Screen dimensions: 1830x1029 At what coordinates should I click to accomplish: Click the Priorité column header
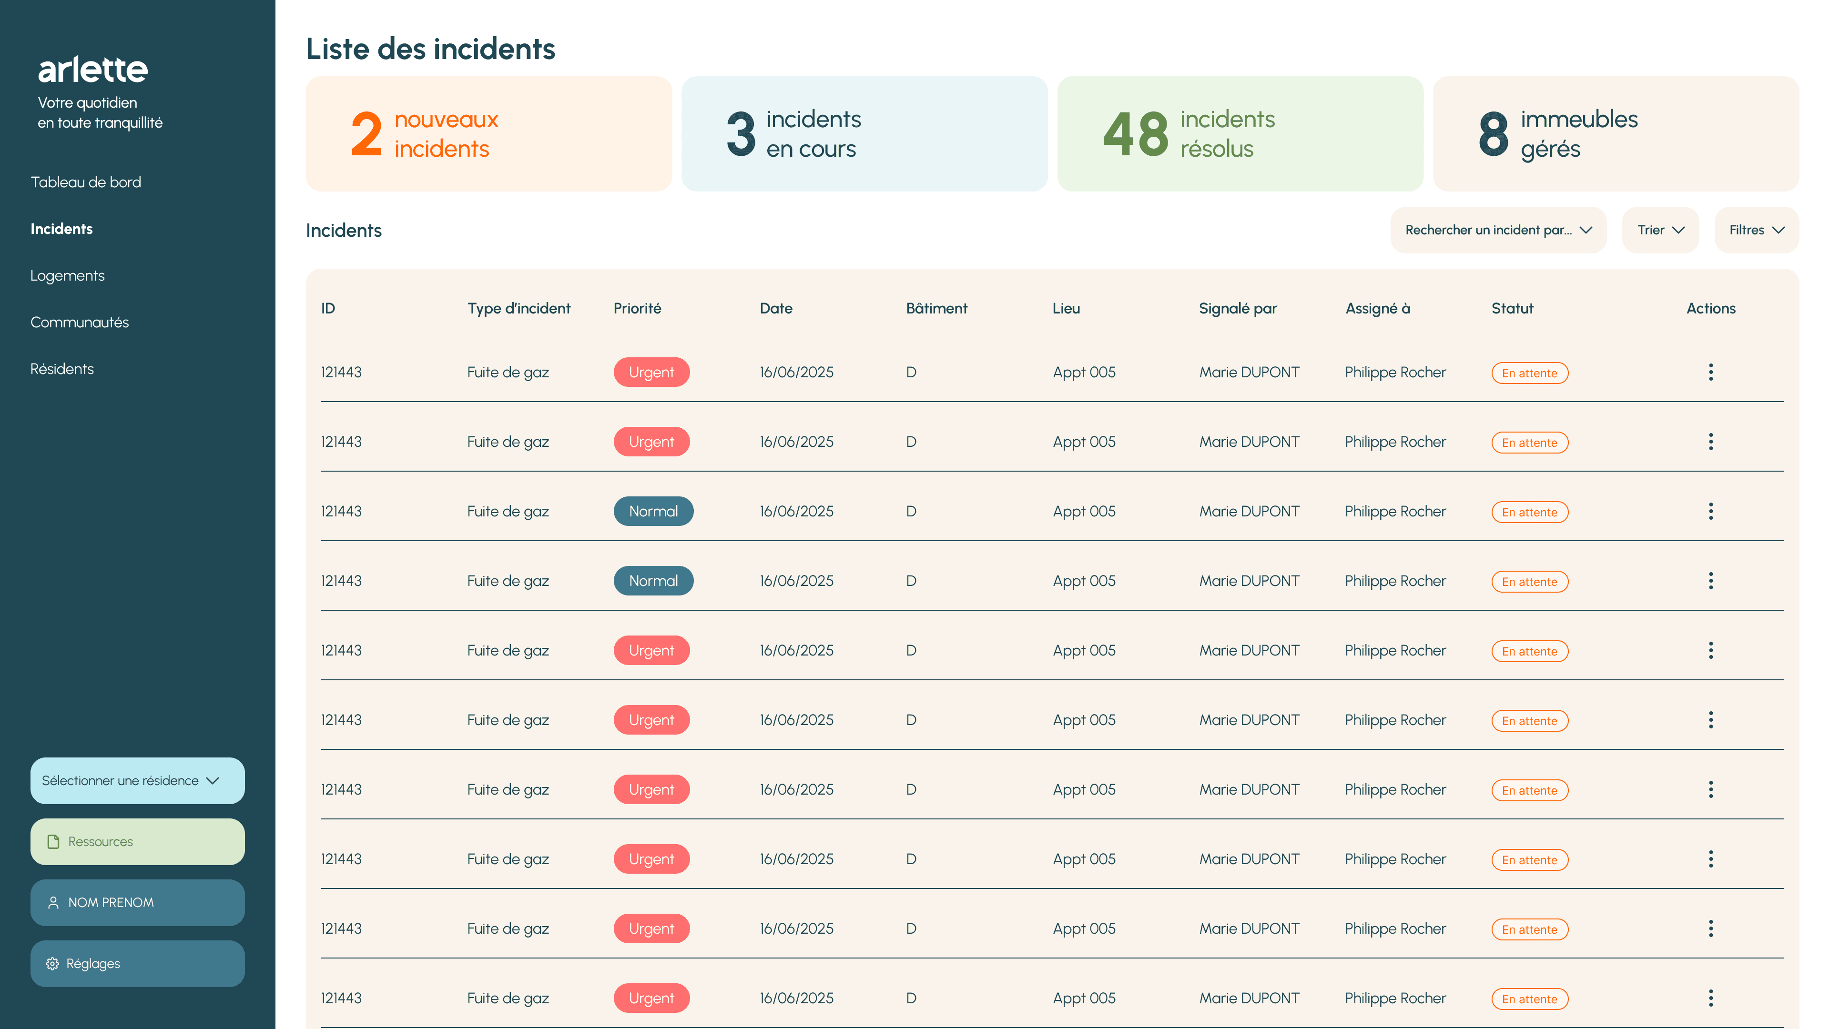pyautogui.click(x=637, y=308)
